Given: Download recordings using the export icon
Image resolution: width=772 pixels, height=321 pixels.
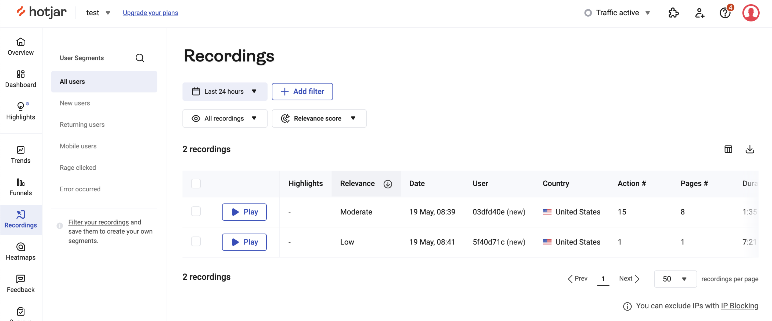Looking at the screenshot, I should pos(749,149).
